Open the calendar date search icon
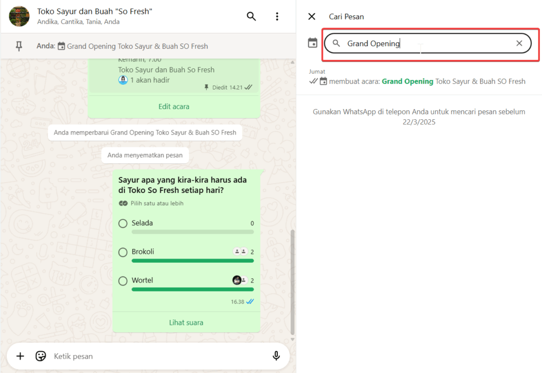Viewport: 542px width, 373px height. pyautogui.click(x=313, y=43)
